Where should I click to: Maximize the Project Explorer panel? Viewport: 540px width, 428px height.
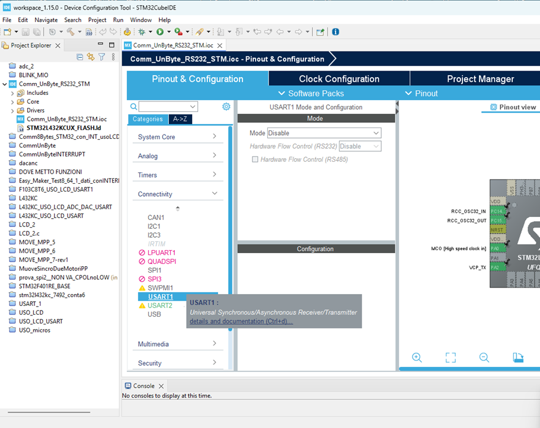(111, 45)
